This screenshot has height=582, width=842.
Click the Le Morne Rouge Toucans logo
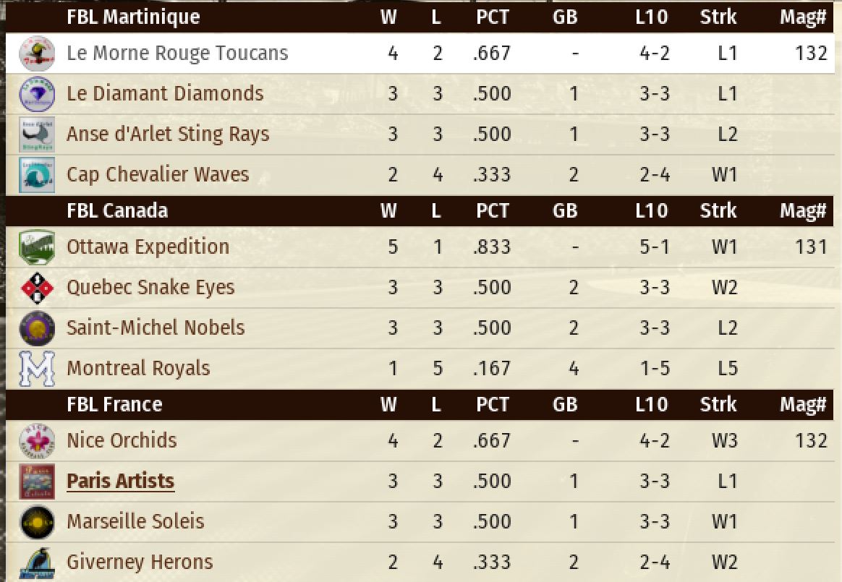[x=37, y=54]
